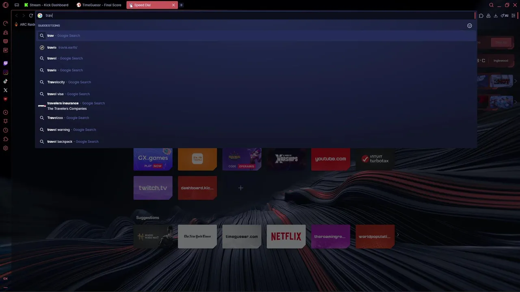
Task: Open Where Winds Meet suggestion tile
Action: click(x=153, y=236)
